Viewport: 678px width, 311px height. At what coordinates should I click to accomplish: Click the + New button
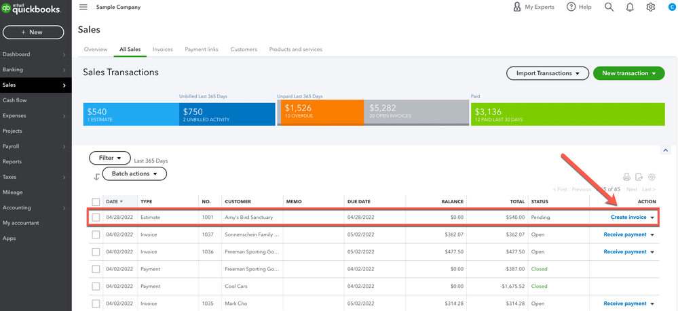pos(33,32)
